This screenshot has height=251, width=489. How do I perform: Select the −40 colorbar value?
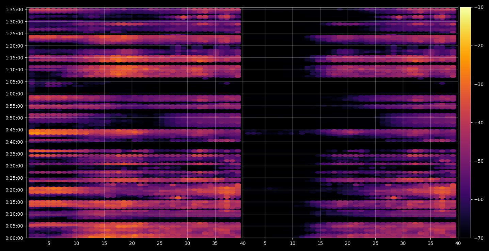point(478,123)
